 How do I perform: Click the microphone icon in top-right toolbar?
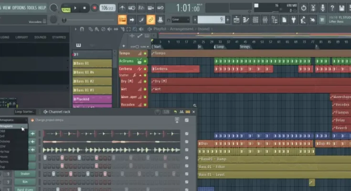[x=323, y=8]
